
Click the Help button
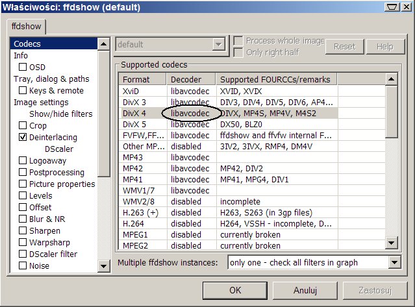(384, 47)
